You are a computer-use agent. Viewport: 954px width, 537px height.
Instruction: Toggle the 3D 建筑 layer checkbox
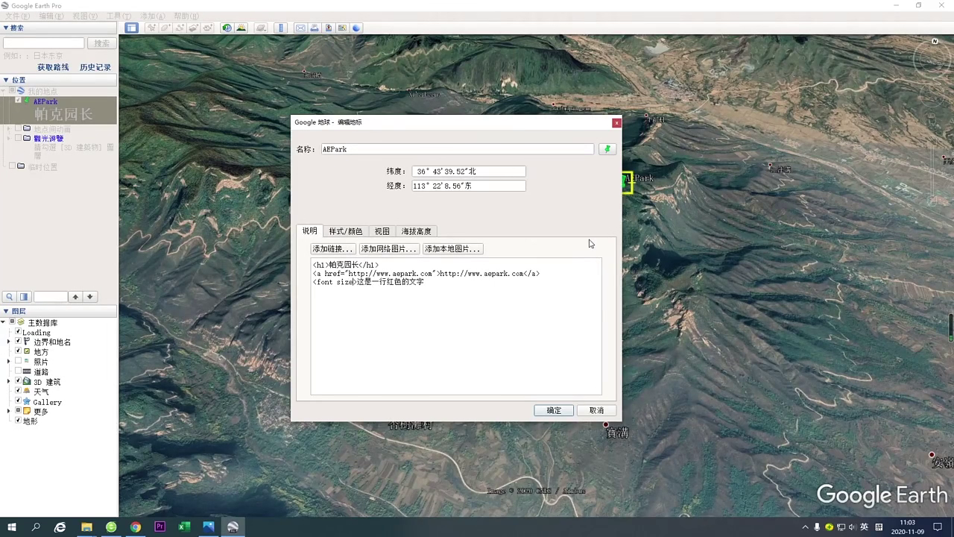(19, 381)
